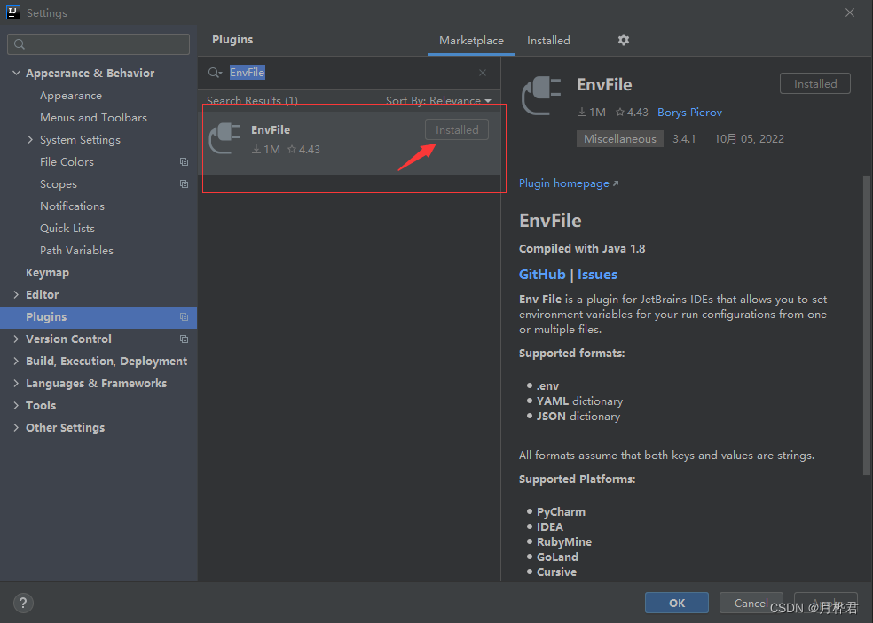Viewport: 873px width, 623px height.
Task: Select File Colors settings
Action: point(67,162)
